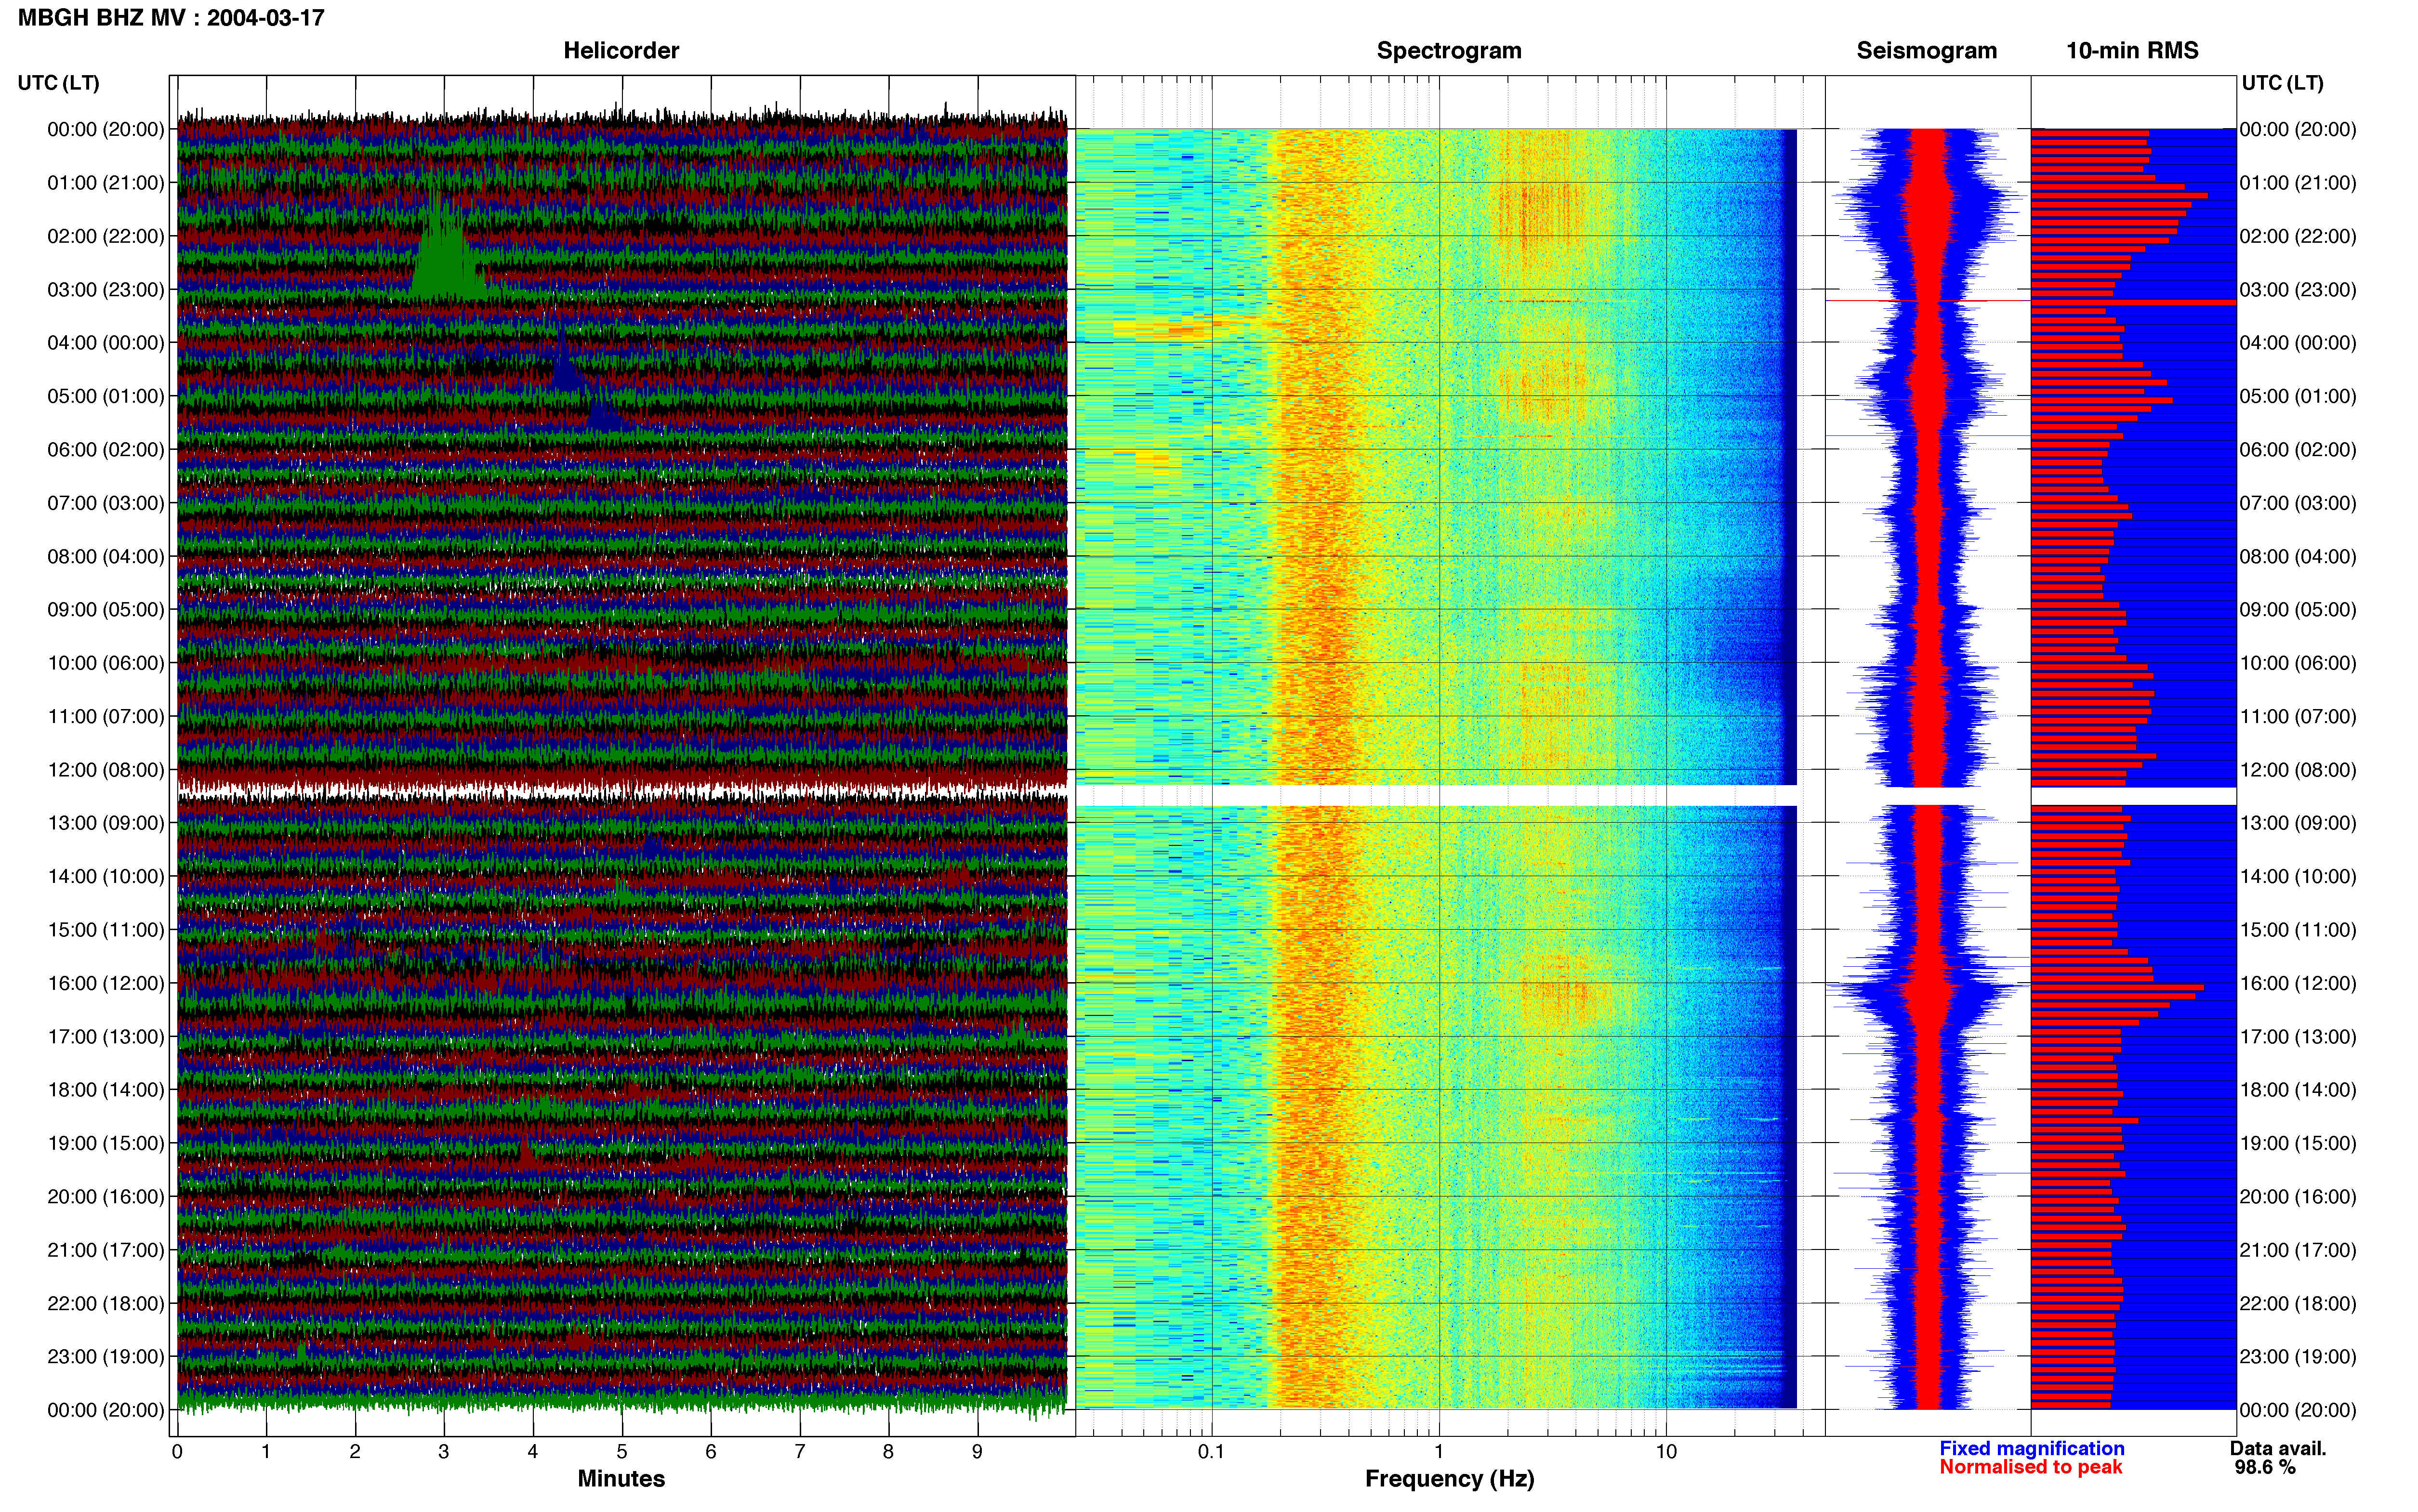The image size is (2418, 1512).
Task: Click left time label 17:00 (13:00)
Action: pos(105,1037)
